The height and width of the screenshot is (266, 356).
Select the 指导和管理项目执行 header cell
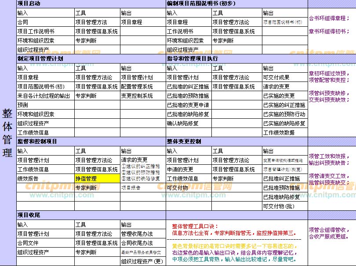click(193, 58)
